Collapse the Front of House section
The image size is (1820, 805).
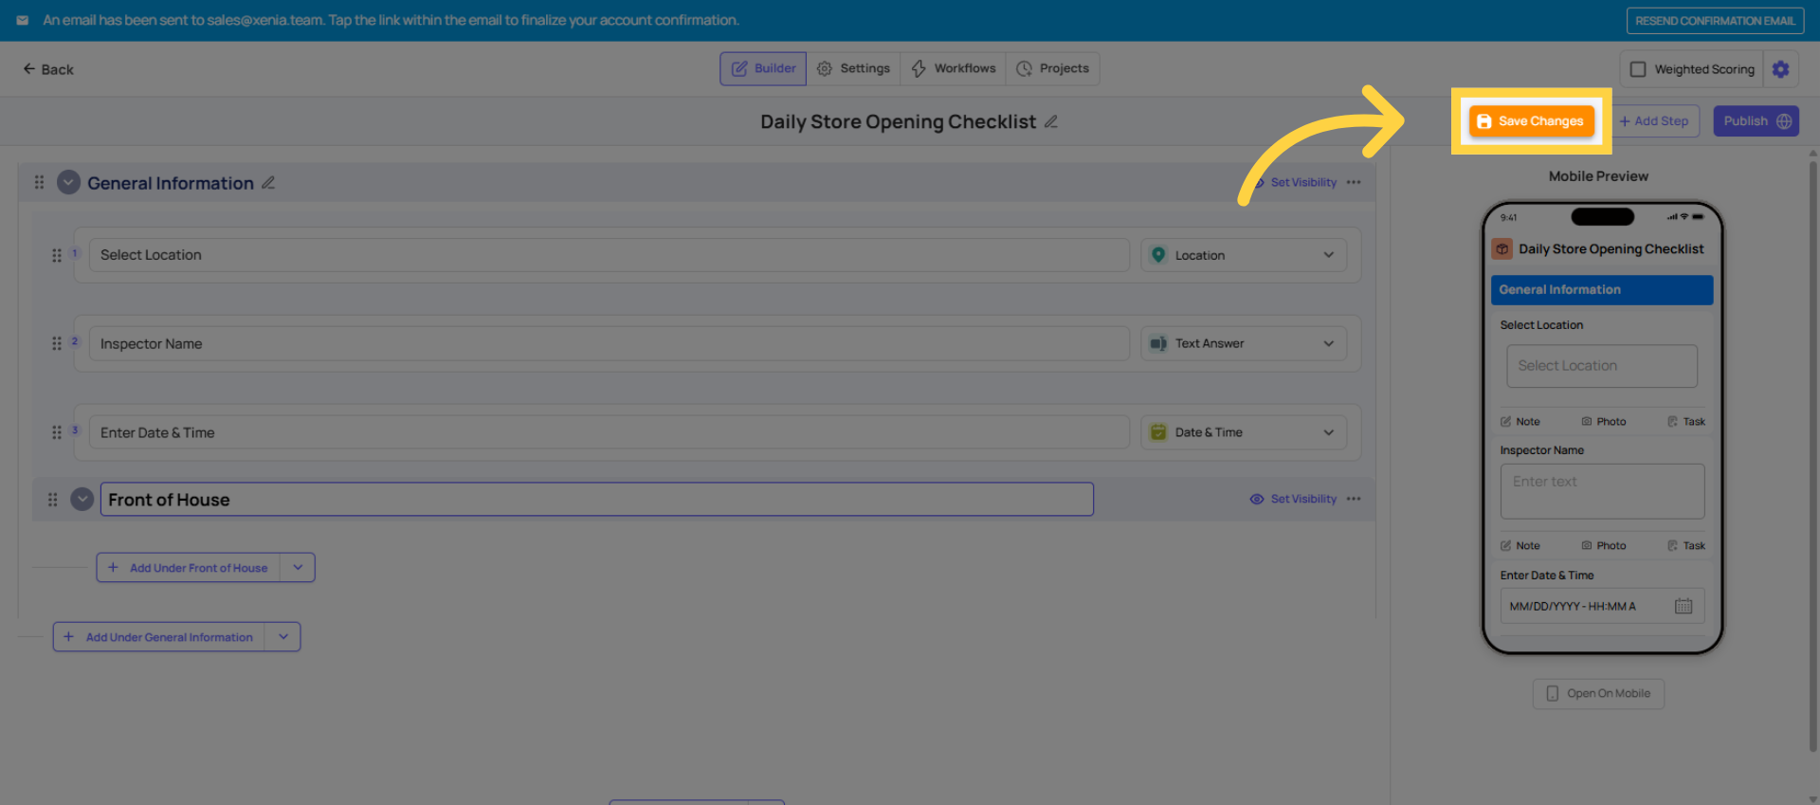[82, 499]
